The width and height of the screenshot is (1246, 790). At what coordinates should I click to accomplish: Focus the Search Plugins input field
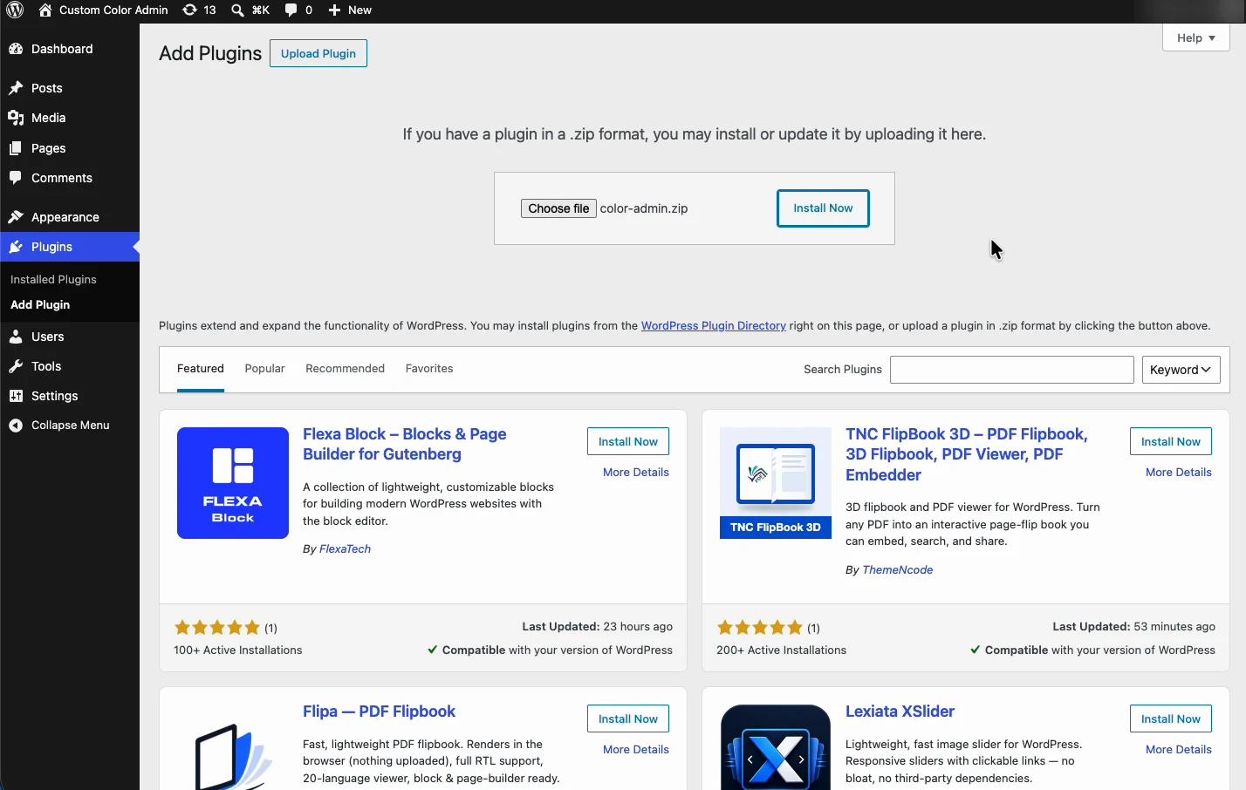[x=1011, y=370]
